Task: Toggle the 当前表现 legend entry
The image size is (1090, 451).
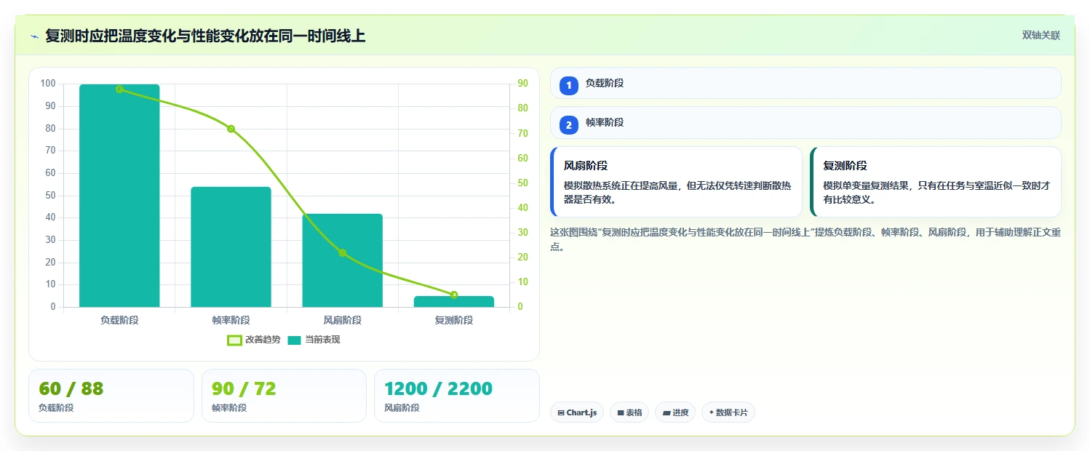Action: (x=314, y=340)
